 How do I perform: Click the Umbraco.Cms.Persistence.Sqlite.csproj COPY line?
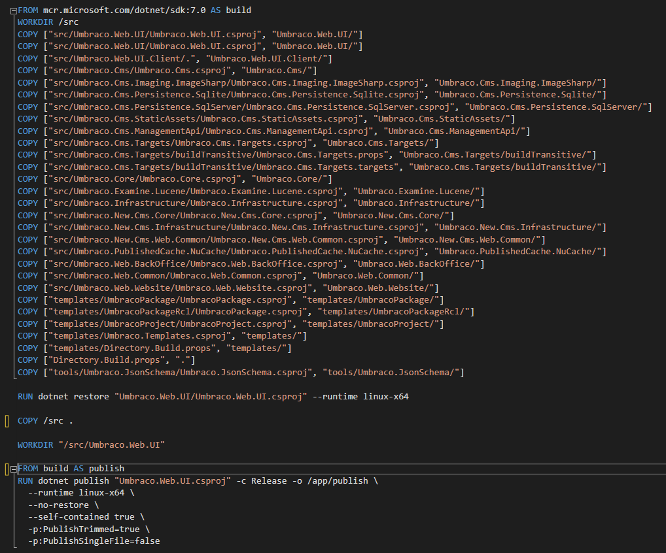[x=312, y=95]
